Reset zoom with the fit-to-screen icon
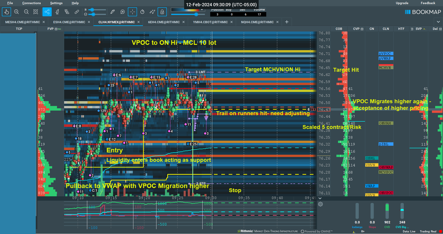443x234 pixels. [35, 12]
